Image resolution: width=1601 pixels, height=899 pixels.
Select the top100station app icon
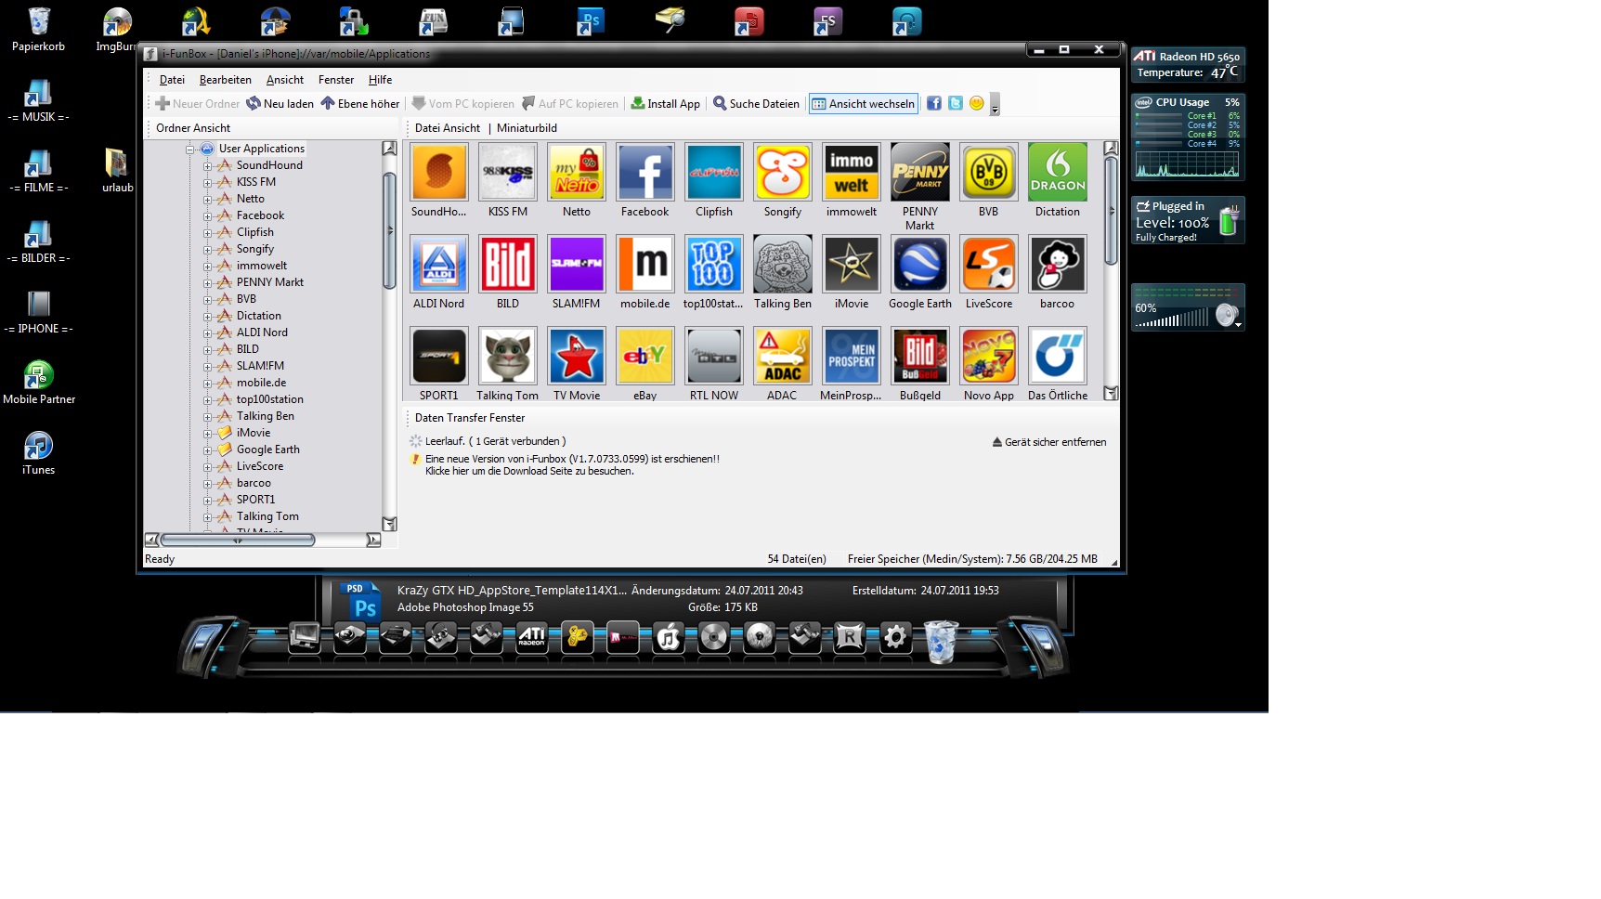714,264
